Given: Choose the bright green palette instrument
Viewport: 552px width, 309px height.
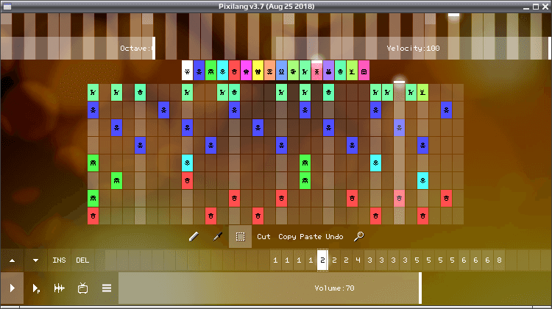Looking at the screenshot, I should tap(211, 71).
